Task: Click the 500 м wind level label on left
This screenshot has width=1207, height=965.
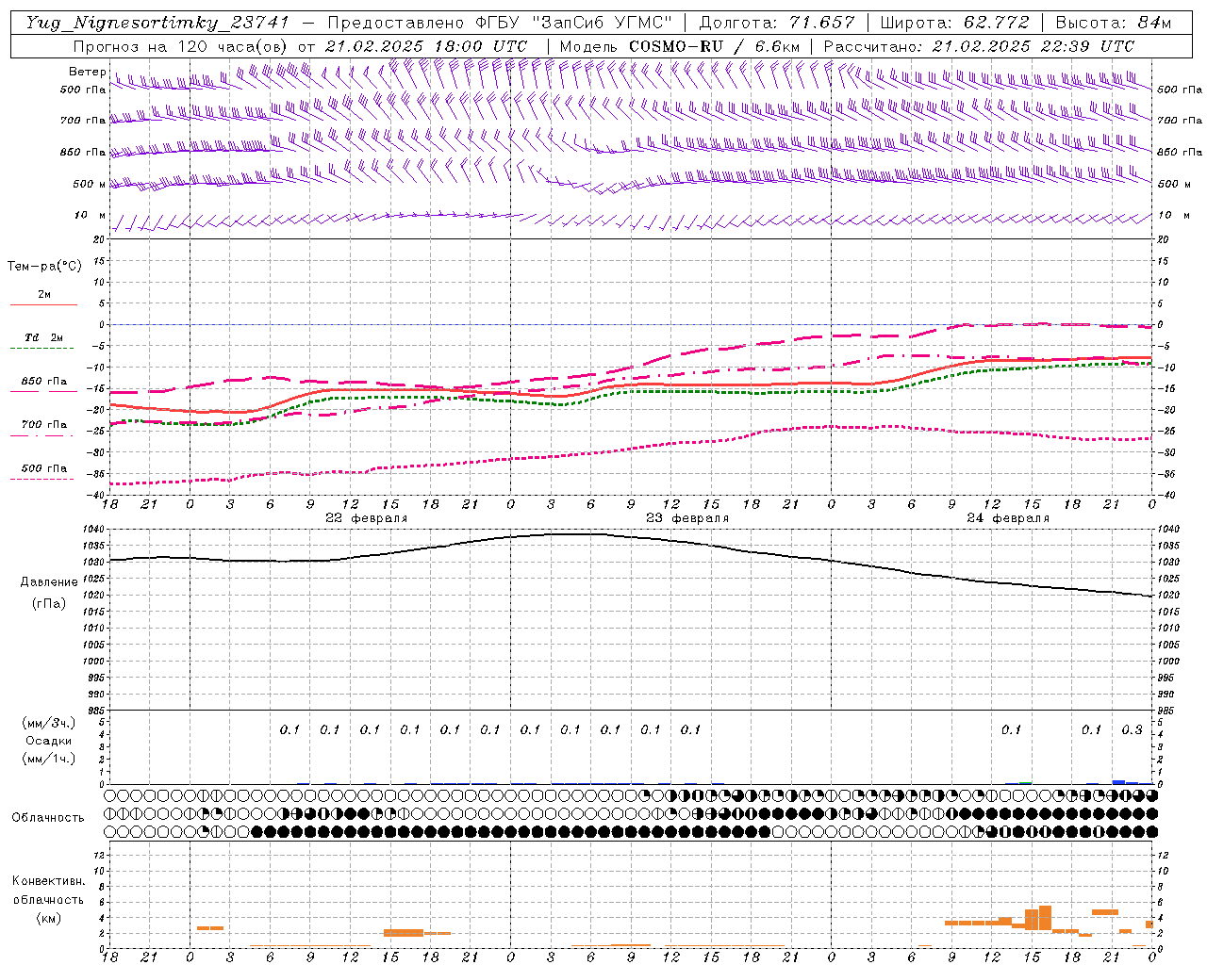Action: [91, 184]
